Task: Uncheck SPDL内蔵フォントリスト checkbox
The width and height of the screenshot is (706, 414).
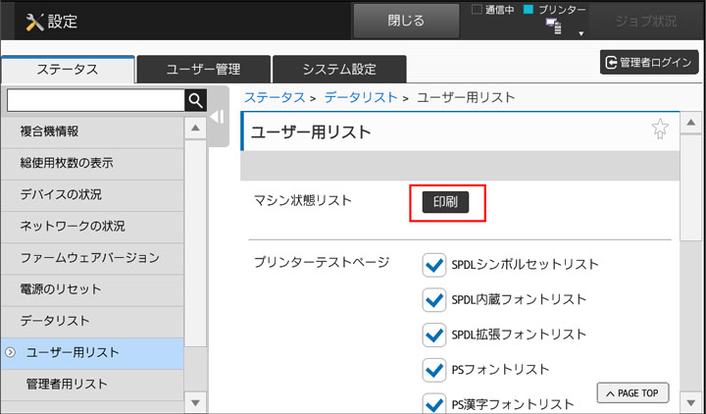Action: (x=433, y=300)
